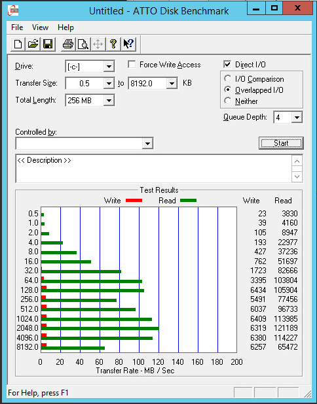Image resolution: width=317 pixels, height=404 pixels.
Task: Print results using the printer icon
Action: (68, 44)
